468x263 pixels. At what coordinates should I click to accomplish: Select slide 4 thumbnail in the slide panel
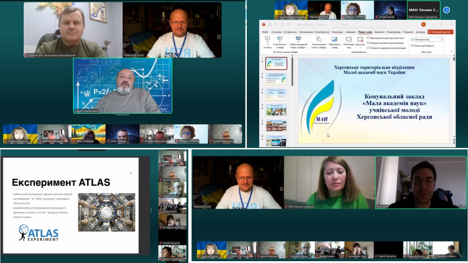276,110
